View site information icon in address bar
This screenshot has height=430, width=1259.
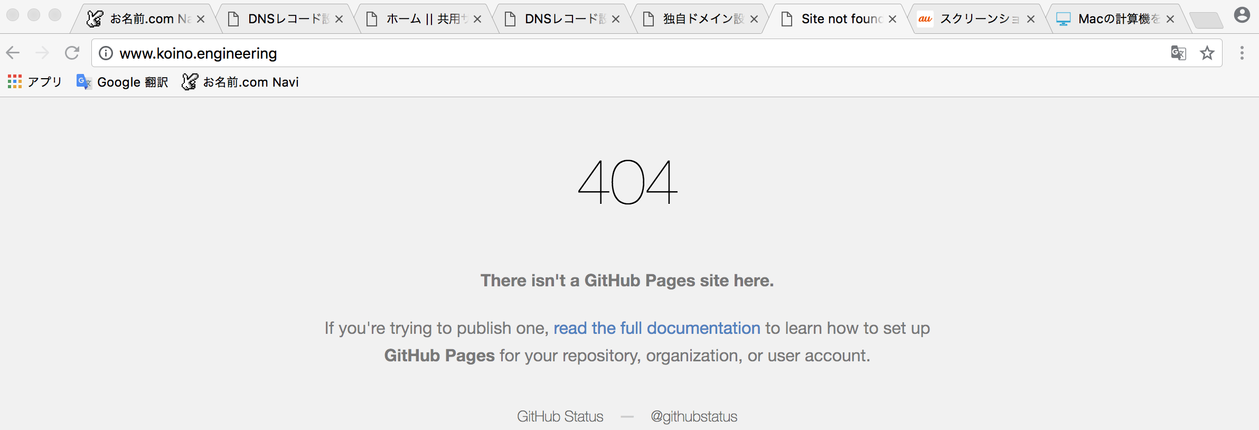pyautogui.click(x=106, y=53)
